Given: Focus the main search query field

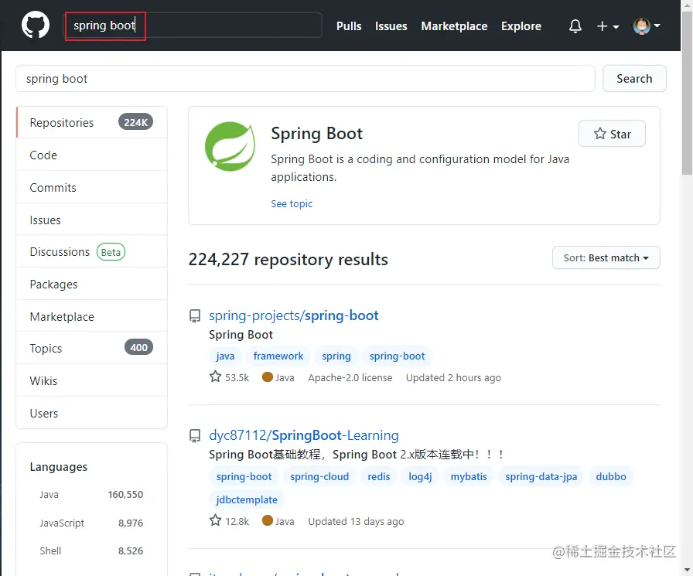Looking at the screenshot, I should (306, 79).
